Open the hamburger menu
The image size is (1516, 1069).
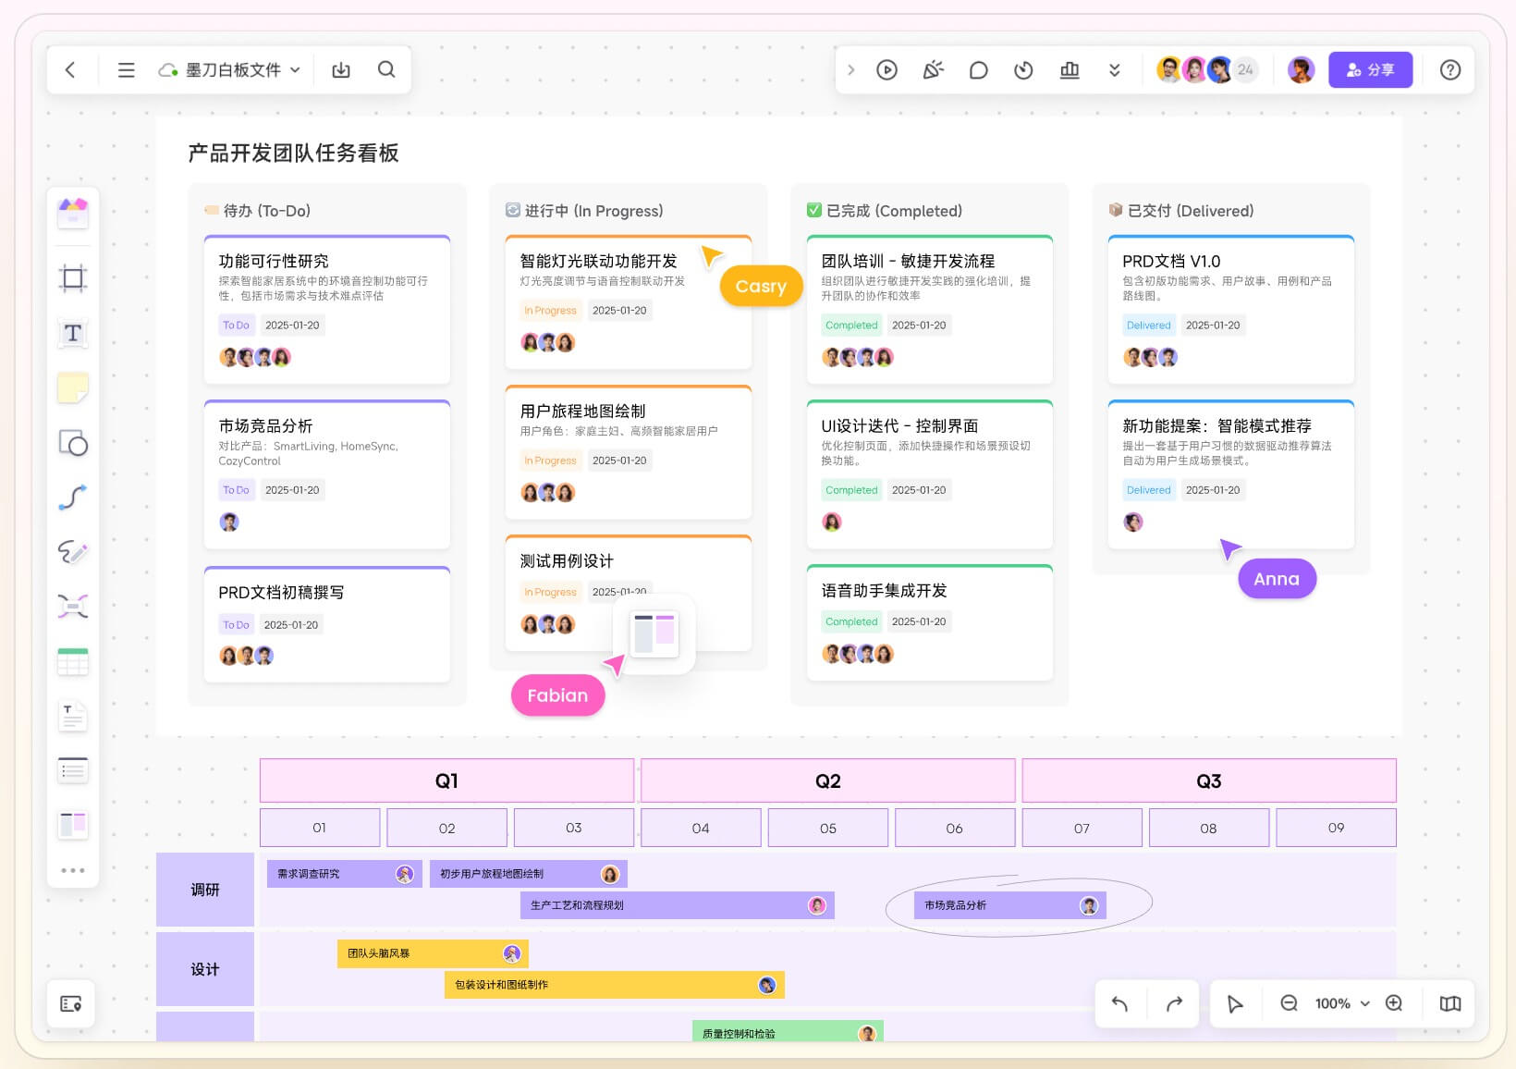click(127, 69)
